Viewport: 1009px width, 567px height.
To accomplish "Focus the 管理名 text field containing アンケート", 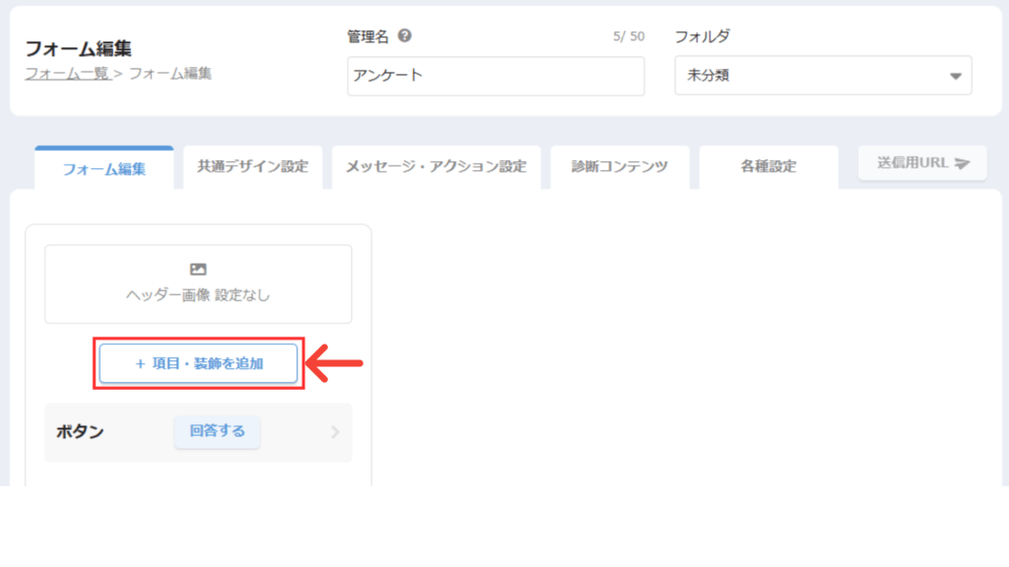I will (x=496, y=76).
